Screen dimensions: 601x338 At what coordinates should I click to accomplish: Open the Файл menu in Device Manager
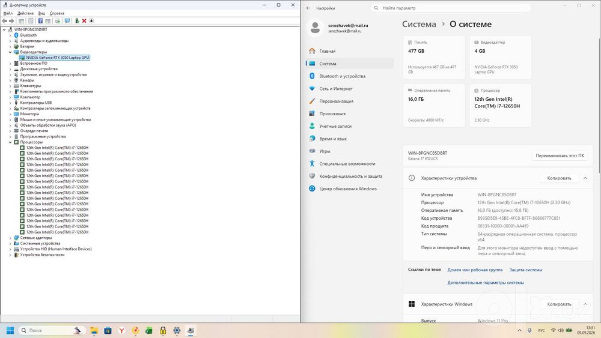pos(8,13)
